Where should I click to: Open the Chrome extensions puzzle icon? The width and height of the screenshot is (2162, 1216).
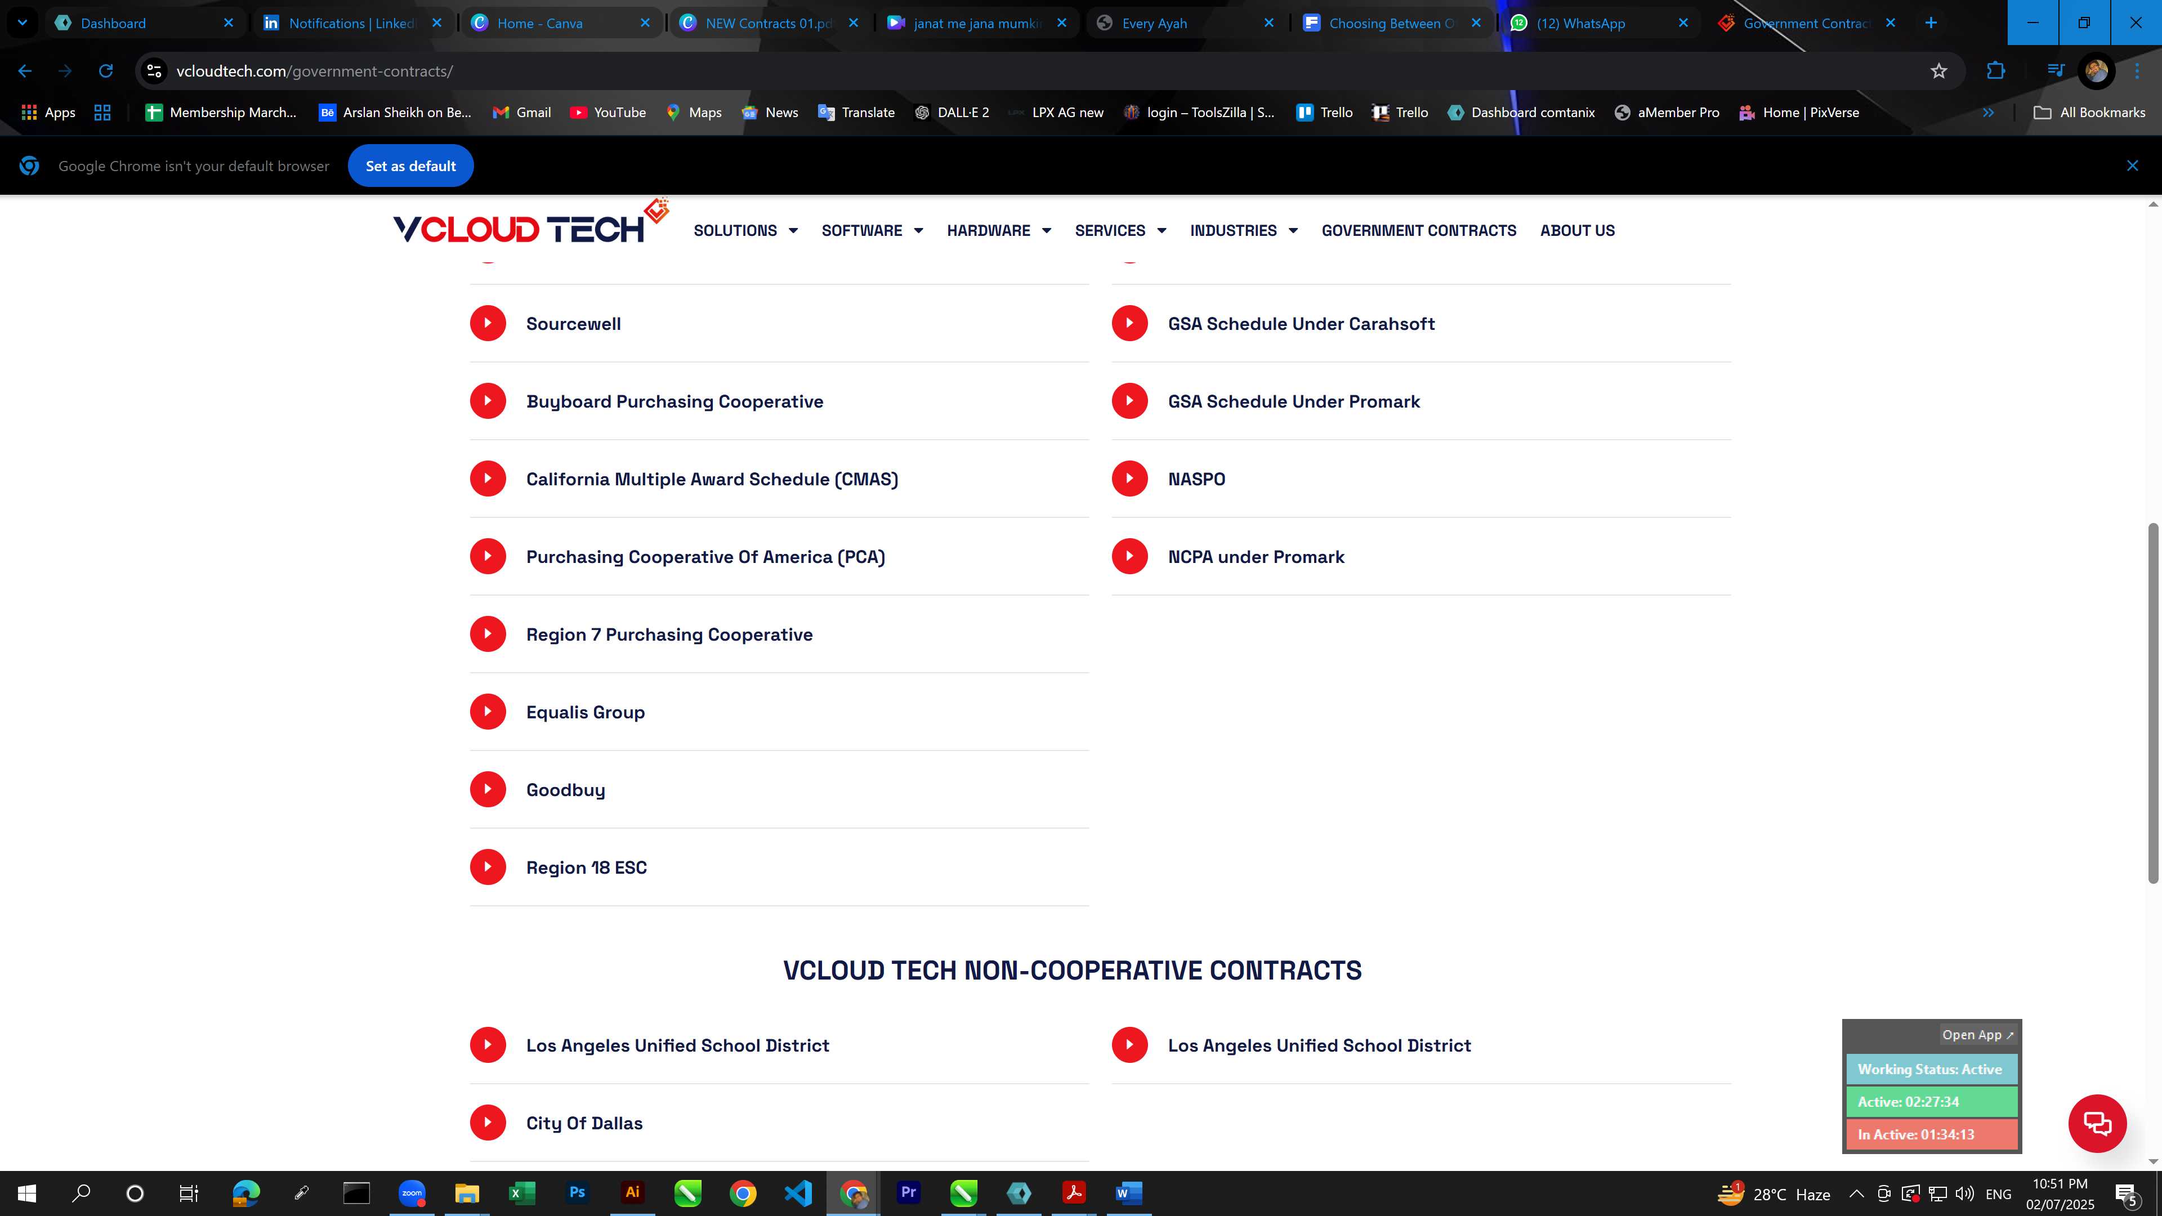click(1996, 71)
